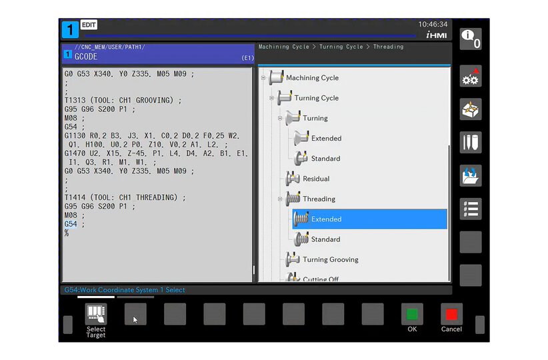The width and height of the screenshot is (548, 360).
Task: Select the Turning Grooving cycle
Action: (330, 259)
